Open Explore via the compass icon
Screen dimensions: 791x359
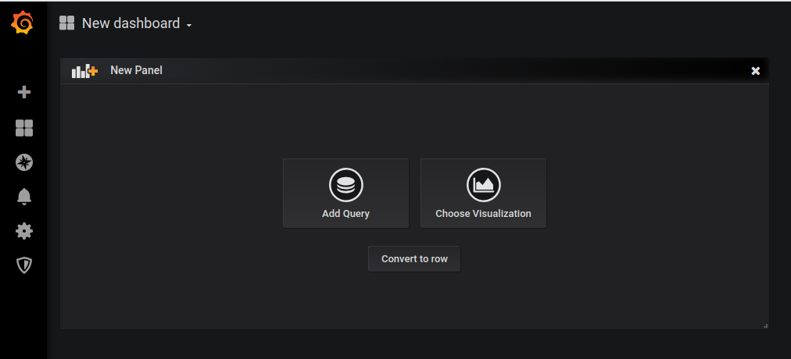click(24, 162)
